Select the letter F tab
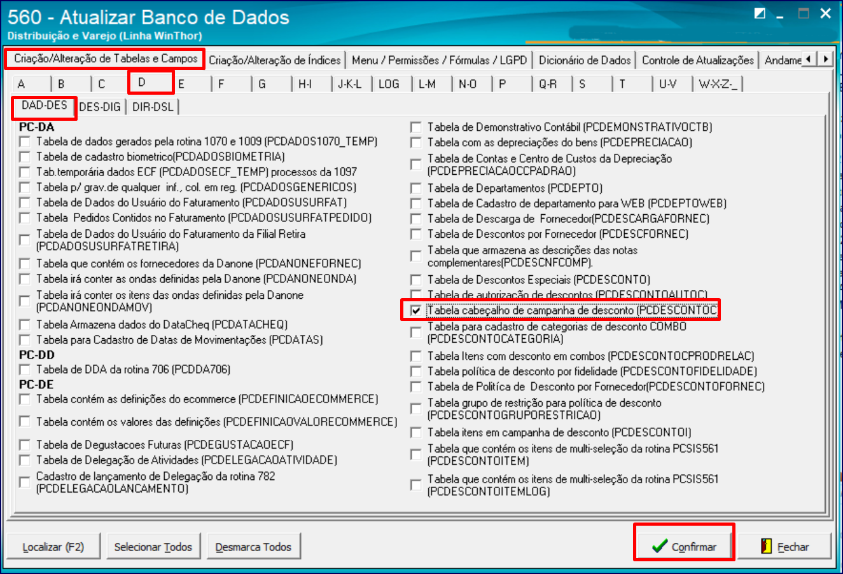Viewport: 843px width, 574px height. [232, 84]
